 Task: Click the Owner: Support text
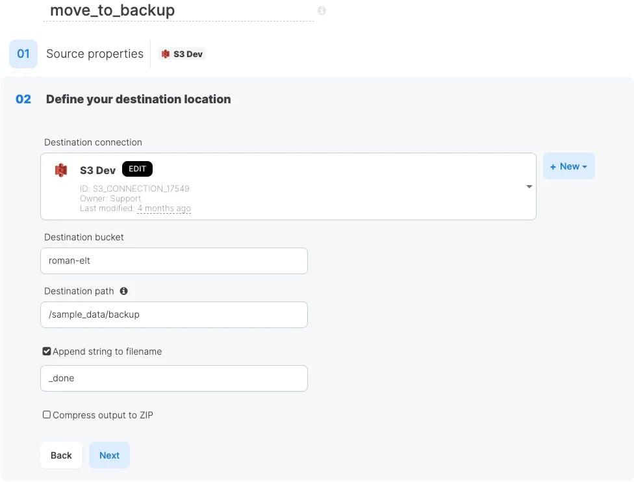110,199
